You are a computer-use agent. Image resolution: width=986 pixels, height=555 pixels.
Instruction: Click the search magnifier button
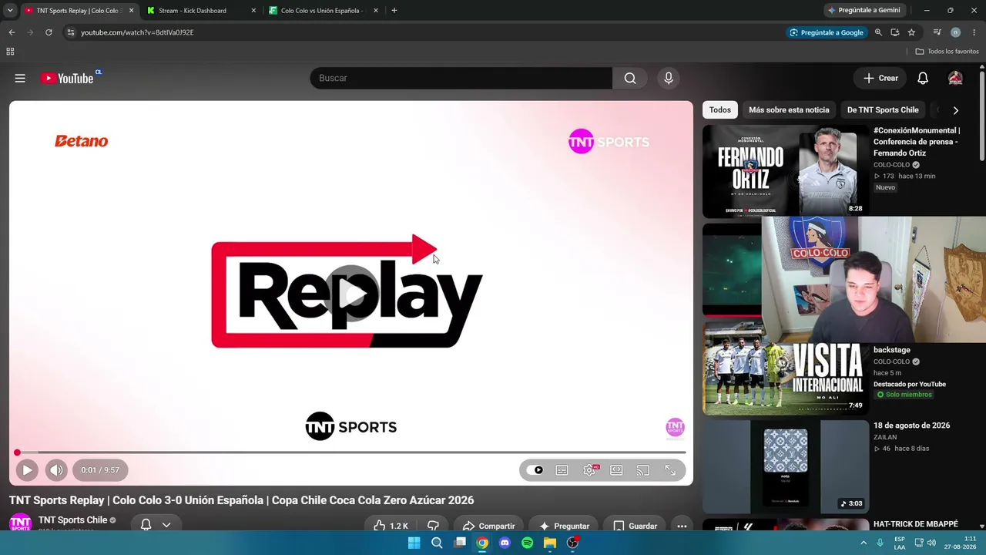point(630,78)
